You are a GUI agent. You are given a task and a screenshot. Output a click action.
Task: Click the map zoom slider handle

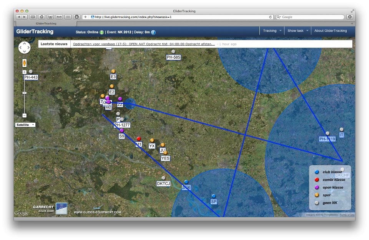[x=24, y=93]
